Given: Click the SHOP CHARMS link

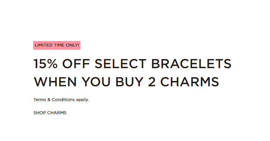Looking at the screenshot, I should click(50, 113).
